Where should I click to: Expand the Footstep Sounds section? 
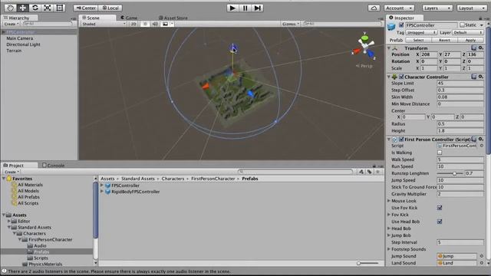click(x=389, y=249)
